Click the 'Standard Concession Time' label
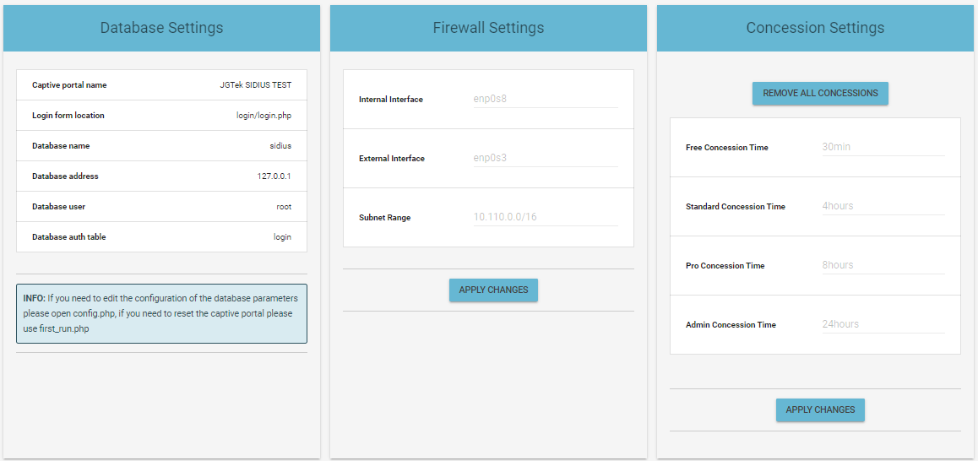 pyautogui.click(x=736, y=207)
